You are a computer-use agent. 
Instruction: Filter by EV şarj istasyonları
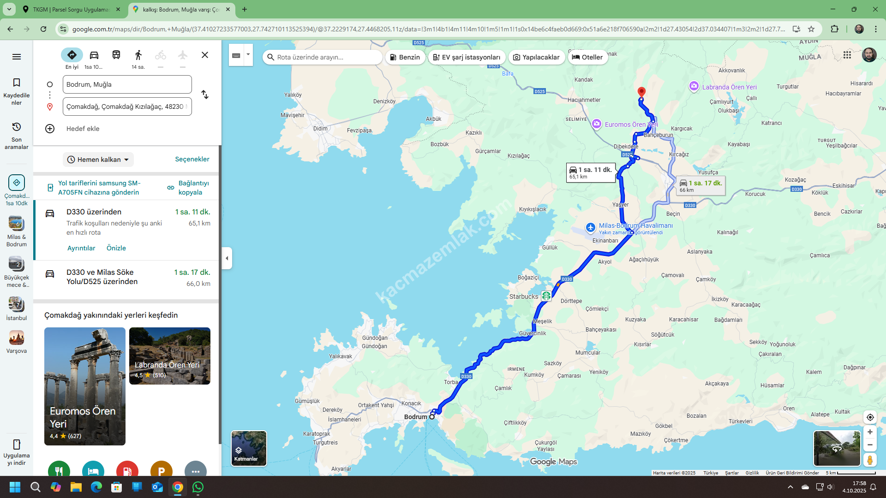click(467, 57)
